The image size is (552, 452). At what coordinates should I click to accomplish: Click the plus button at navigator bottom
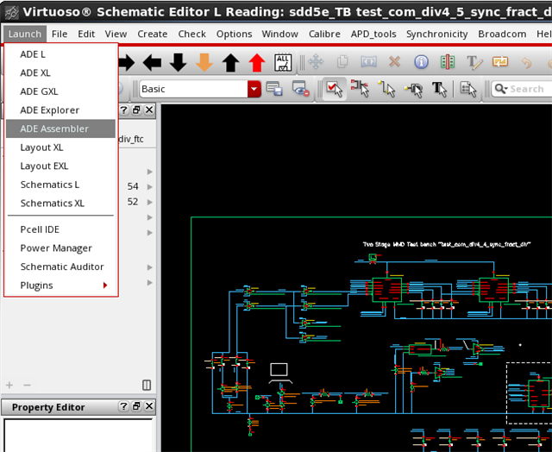pos(9,385)
